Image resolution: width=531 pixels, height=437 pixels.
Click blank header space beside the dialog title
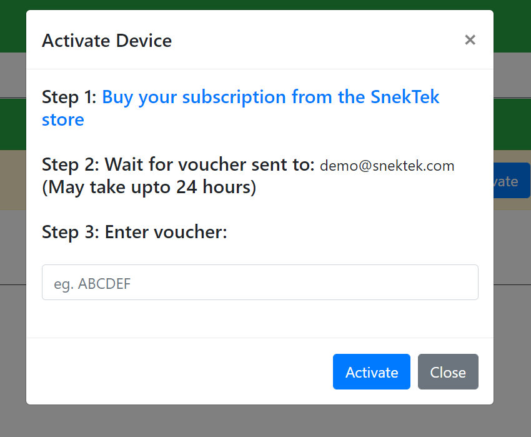(312, 41)
